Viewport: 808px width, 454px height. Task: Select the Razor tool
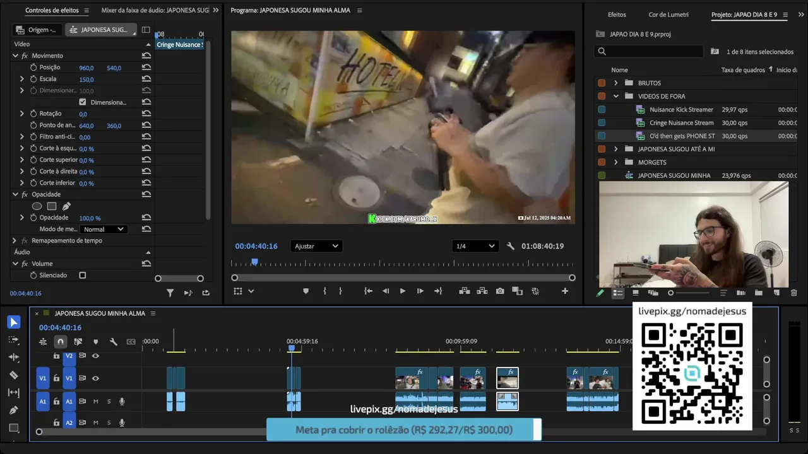[x=14, y=375]
